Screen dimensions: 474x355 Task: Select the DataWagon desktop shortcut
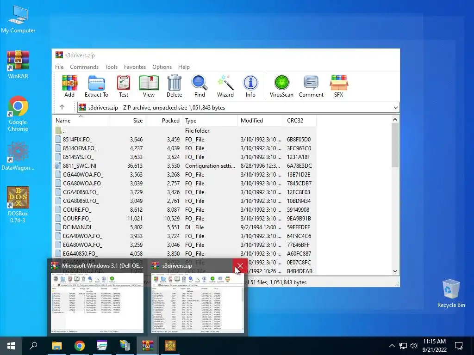click(18, 156)
